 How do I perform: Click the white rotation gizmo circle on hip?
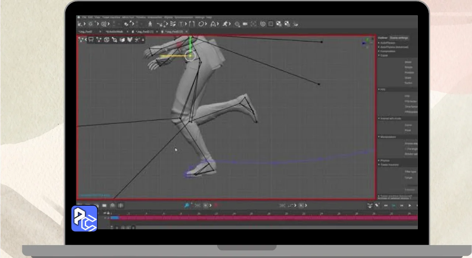tap(190, 56)
